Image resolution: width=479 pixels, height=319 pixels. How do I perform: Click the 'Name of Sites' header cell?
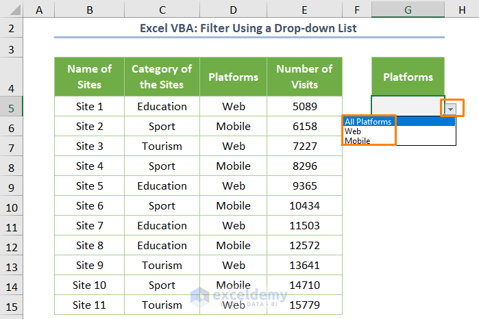[90, 77]
